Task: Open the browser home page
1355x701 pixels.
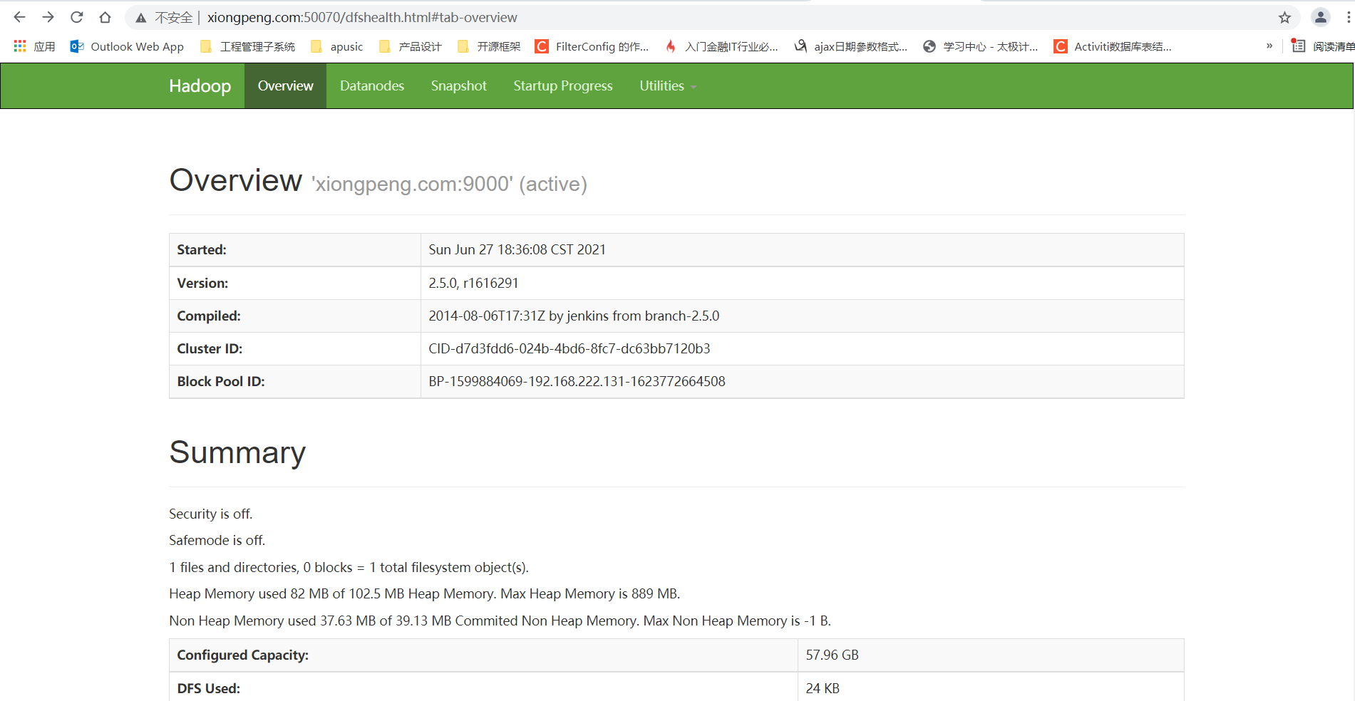Action: pyautogui.click(x=105, y=17)
